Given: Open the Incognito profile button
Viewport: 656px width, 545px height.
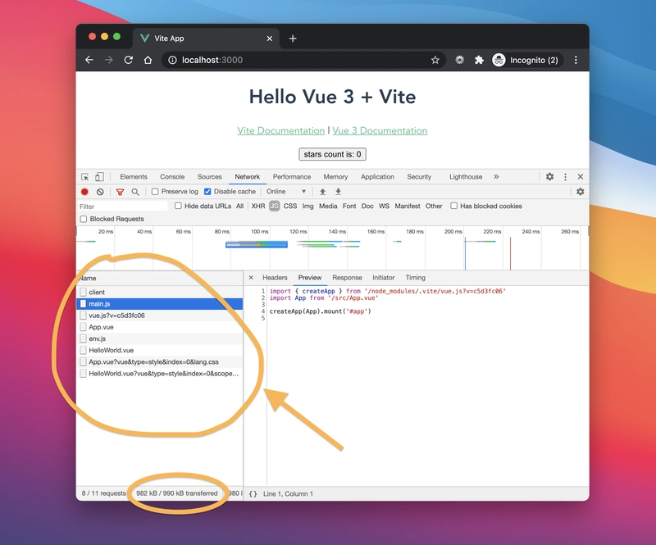Looking at the screenshot, I should coord(526,60).
